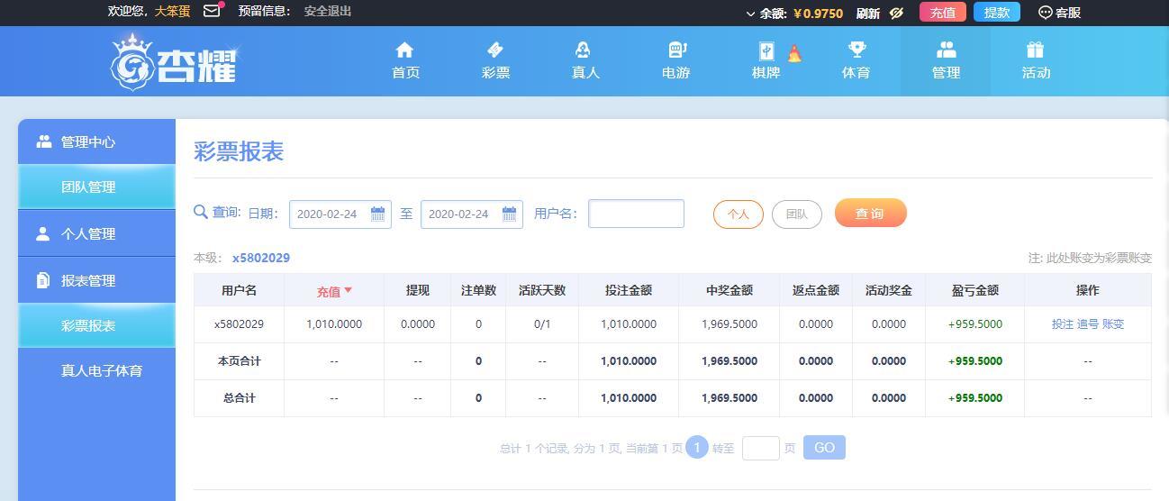The image size is (1169, 501).
Task: Open the 彩票 lottery menu
Action: pos(495,61)
